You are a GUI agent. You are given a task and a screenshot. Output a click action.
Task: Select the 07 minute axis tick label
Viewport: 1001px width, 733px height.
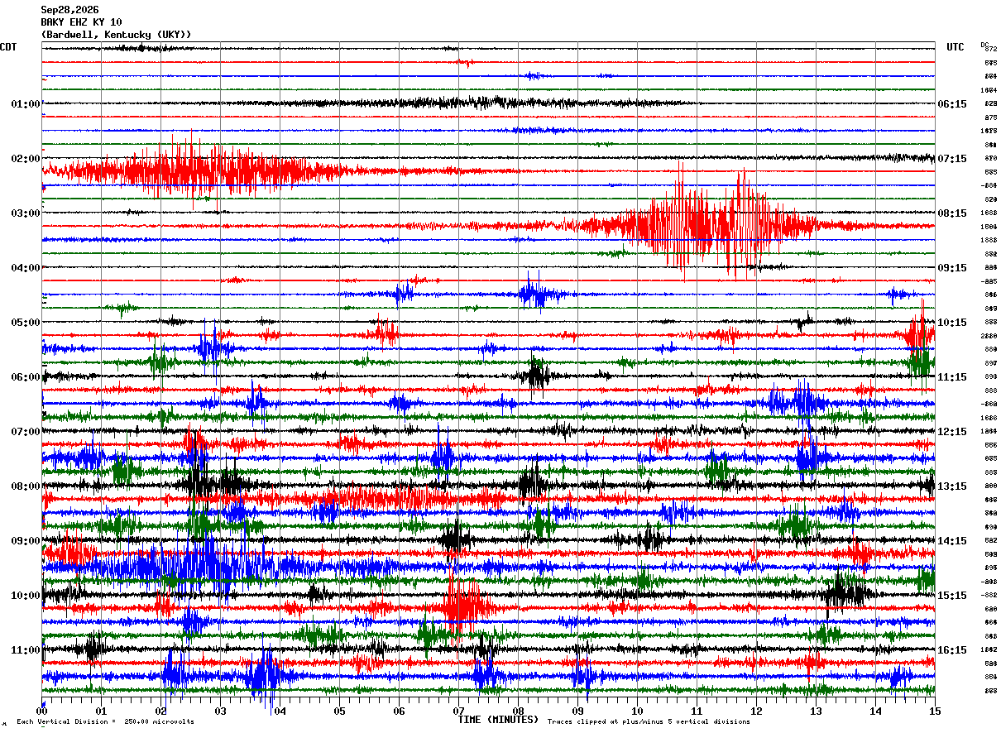click(458, 711)
